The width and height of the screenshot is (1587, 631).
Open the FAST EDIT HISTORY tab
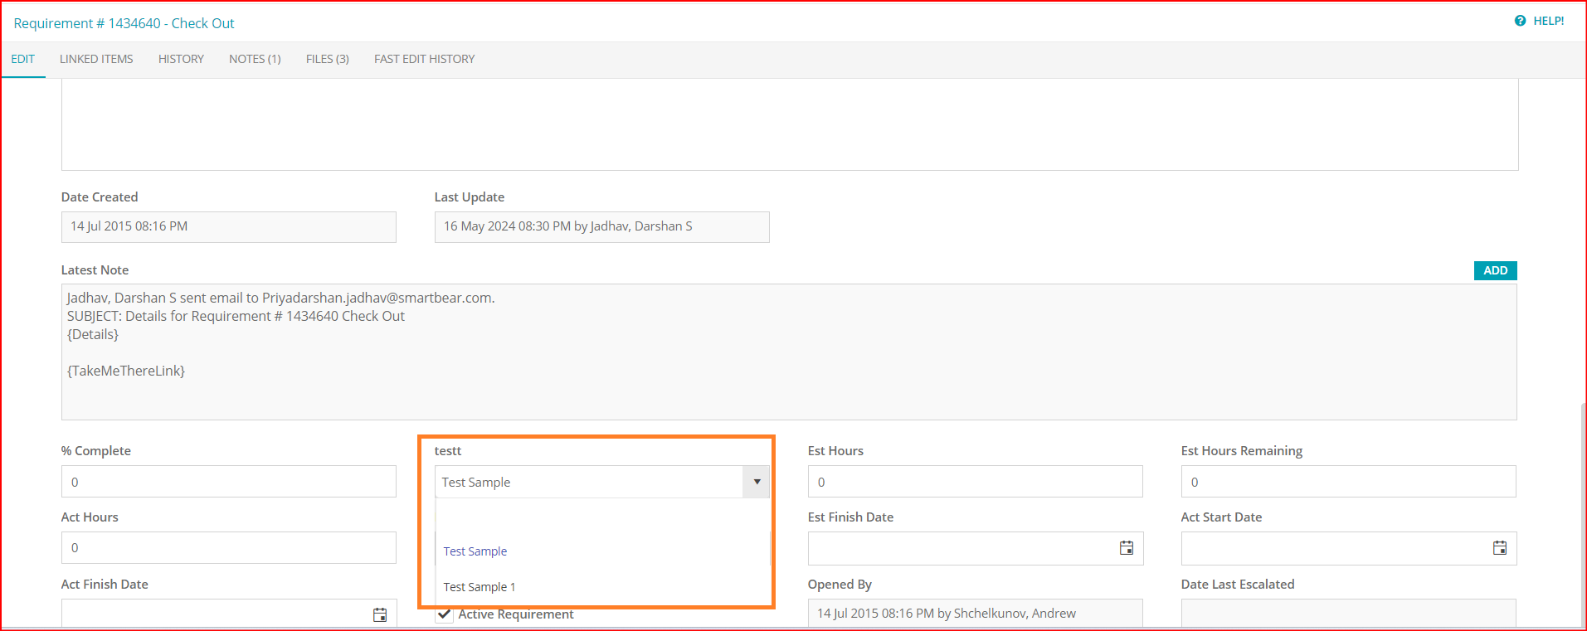(424, 59)
